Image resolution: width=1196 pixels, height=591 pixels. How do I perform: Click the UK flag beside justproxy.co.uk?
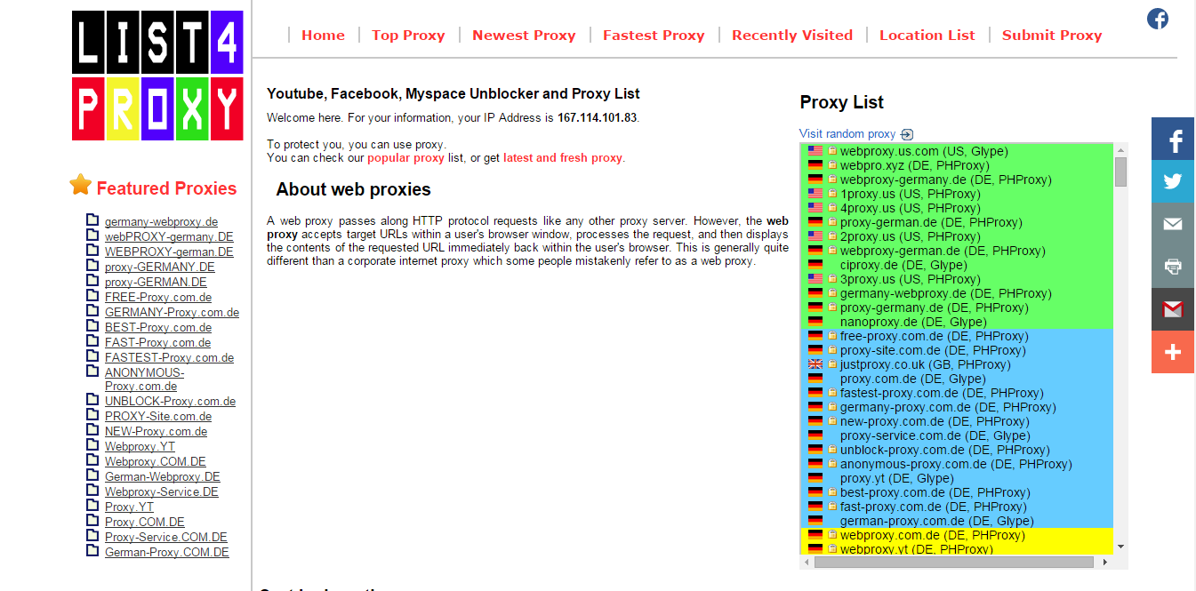click(x=815, y=364)
